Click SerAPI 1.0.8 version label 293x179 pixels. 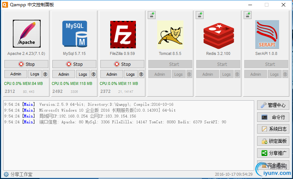point(266,53)
